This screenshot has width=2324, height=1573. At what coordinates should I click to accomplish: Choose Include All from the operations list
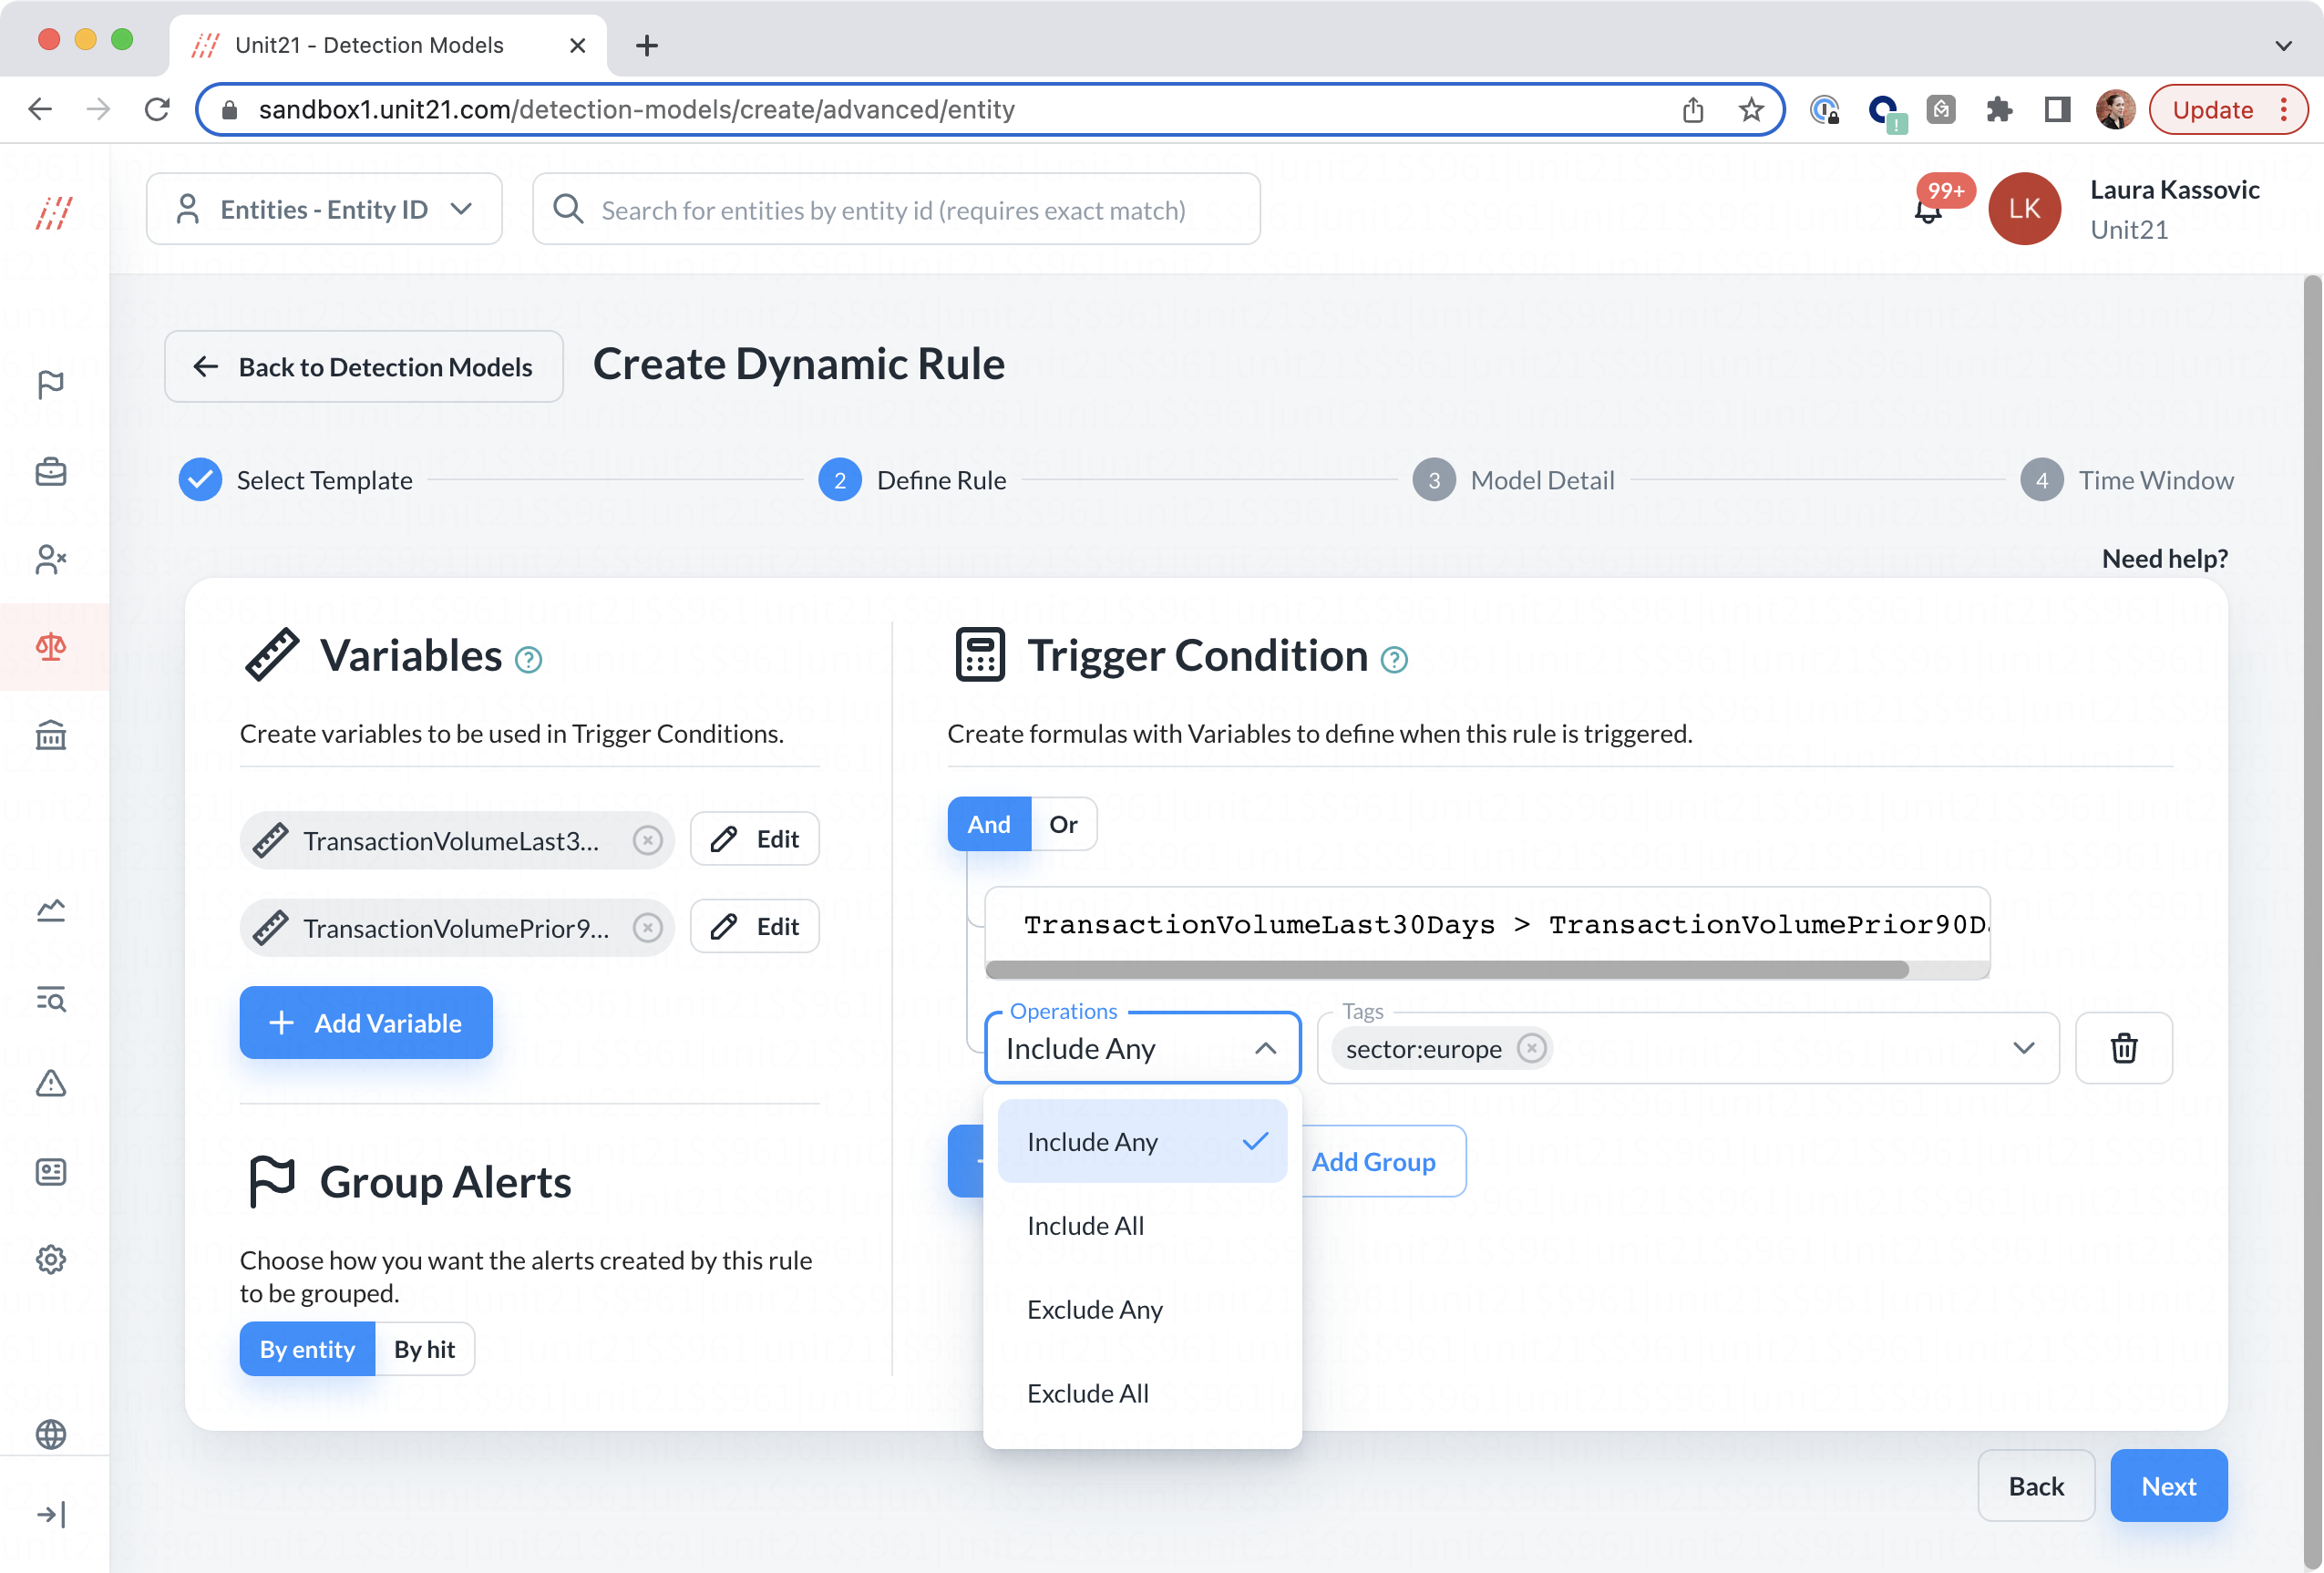click(1085, 1225)
